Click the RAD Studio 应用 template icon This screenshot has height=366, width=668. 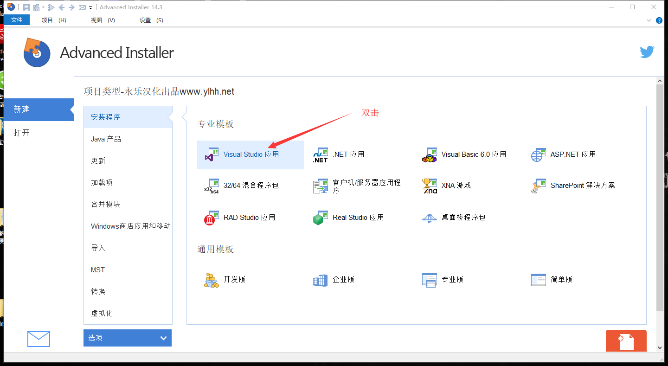tap(212, 218)
